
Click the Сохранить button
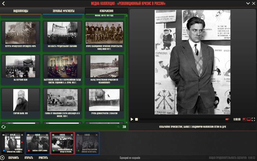(x=13, y=158)
